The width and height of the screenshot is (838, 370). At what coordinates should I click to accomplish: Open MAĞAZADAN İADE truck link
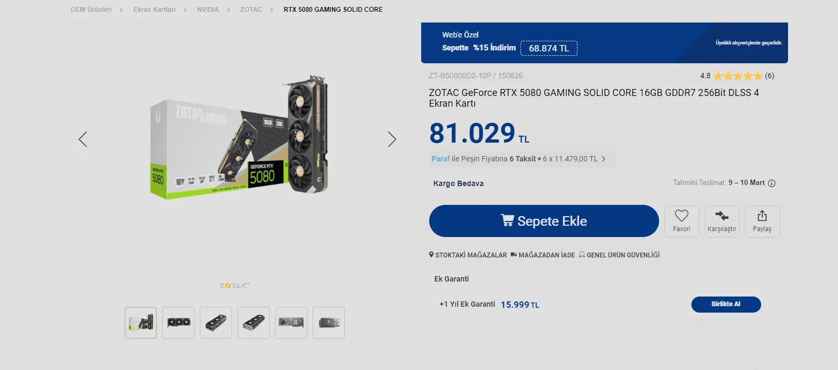click(543, 255)
